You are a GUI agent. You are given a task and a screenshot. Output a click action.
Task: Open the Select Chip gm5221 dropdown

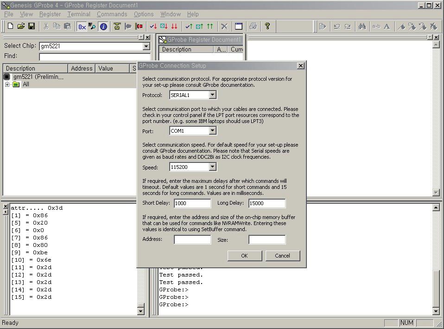[x=146, y=46]
